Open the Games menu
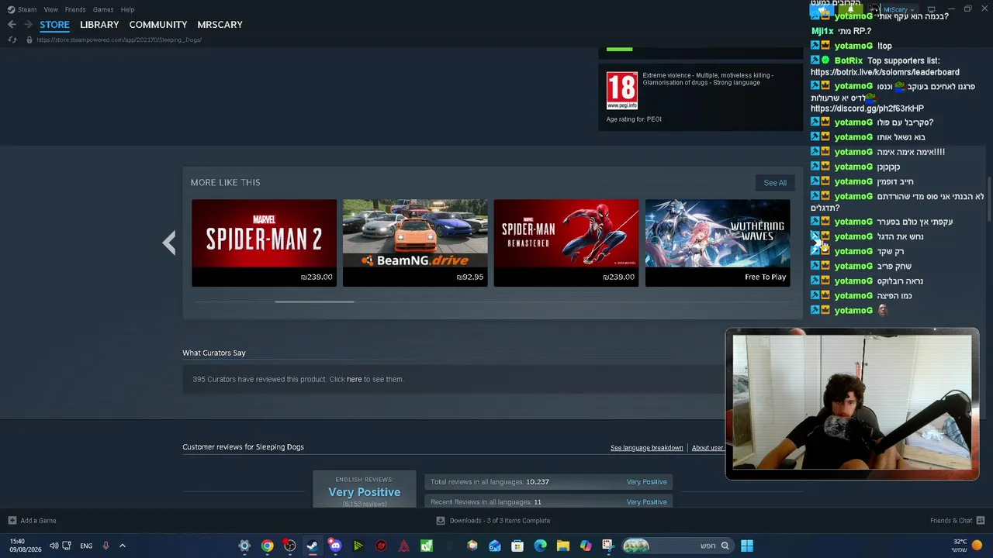The image size is (993, 558). tap(103, 9)
